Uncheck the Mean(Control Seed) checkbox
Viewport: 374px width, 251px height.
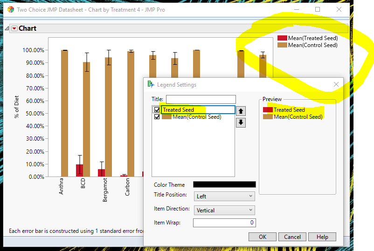pyautogui.click(x=157, y=117)
